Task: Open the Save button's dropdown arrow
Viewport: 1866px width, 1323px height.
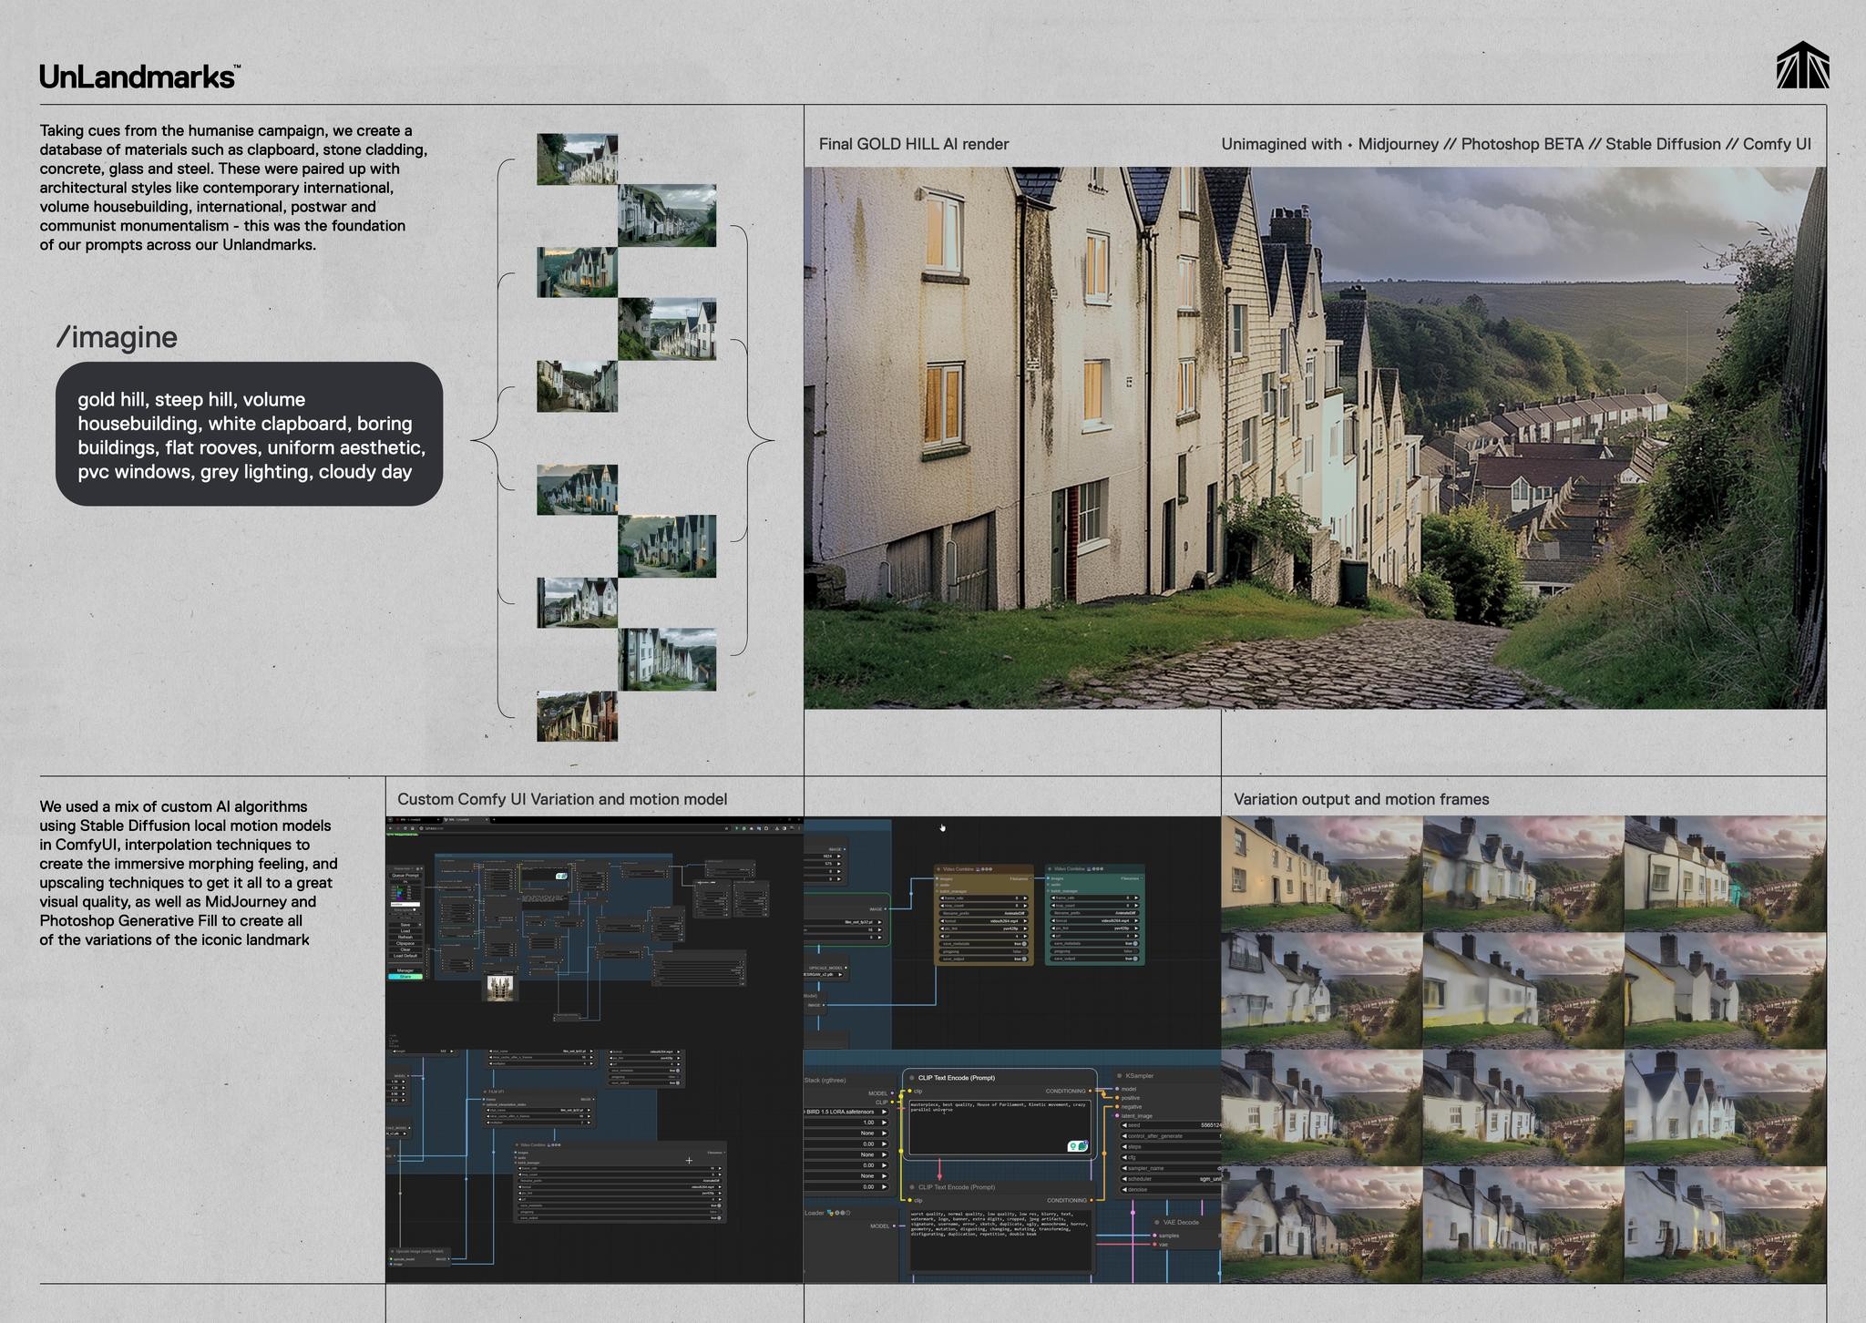Action: click(x=420, y=925)
